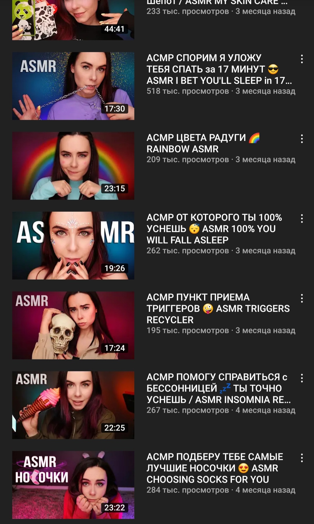Open options menu for 17 МИНУТ video
The image size is (314, 524).
coord(302,59)
